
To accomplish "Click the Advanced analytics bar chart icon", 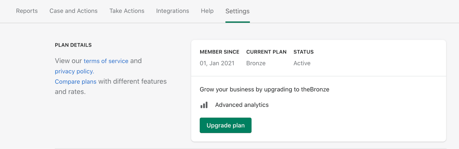I will tap(204, 105).
